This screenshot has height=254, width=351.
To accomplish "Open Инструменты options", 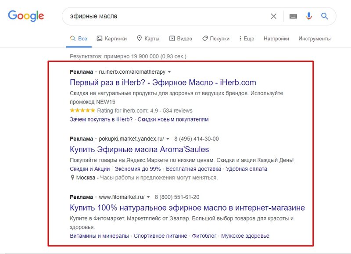I will coord(315,39).
